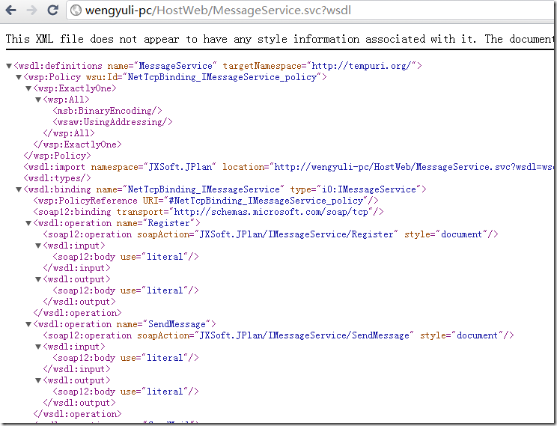Collapse the Register wsdl:operation node
Viewport: 557px width, 426px height.
tap(28, 223)
